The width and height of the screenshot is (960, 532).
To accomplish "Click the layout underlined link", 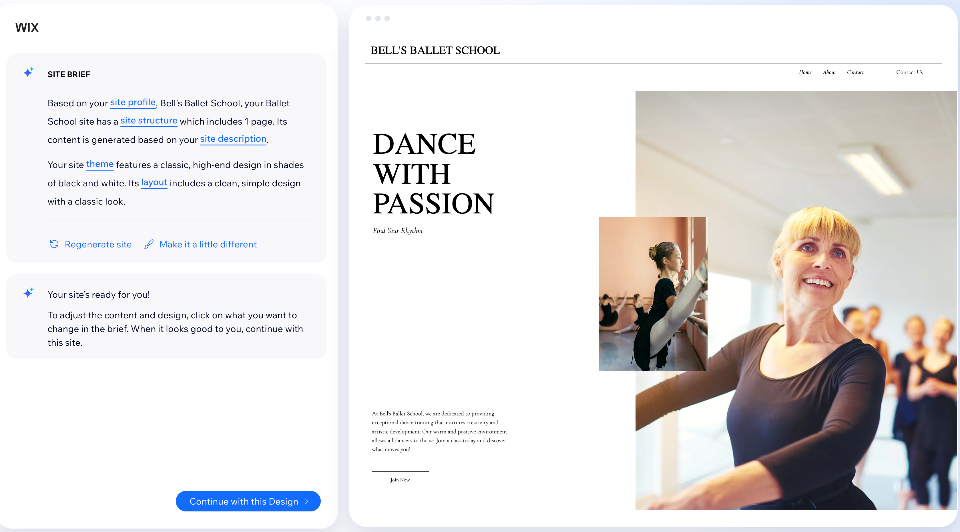I will (153, 182).
